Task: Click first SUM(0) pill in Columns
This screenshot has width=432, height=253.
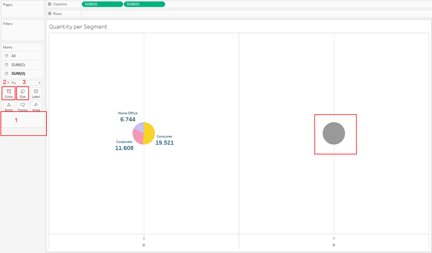Action: point(102,4)
